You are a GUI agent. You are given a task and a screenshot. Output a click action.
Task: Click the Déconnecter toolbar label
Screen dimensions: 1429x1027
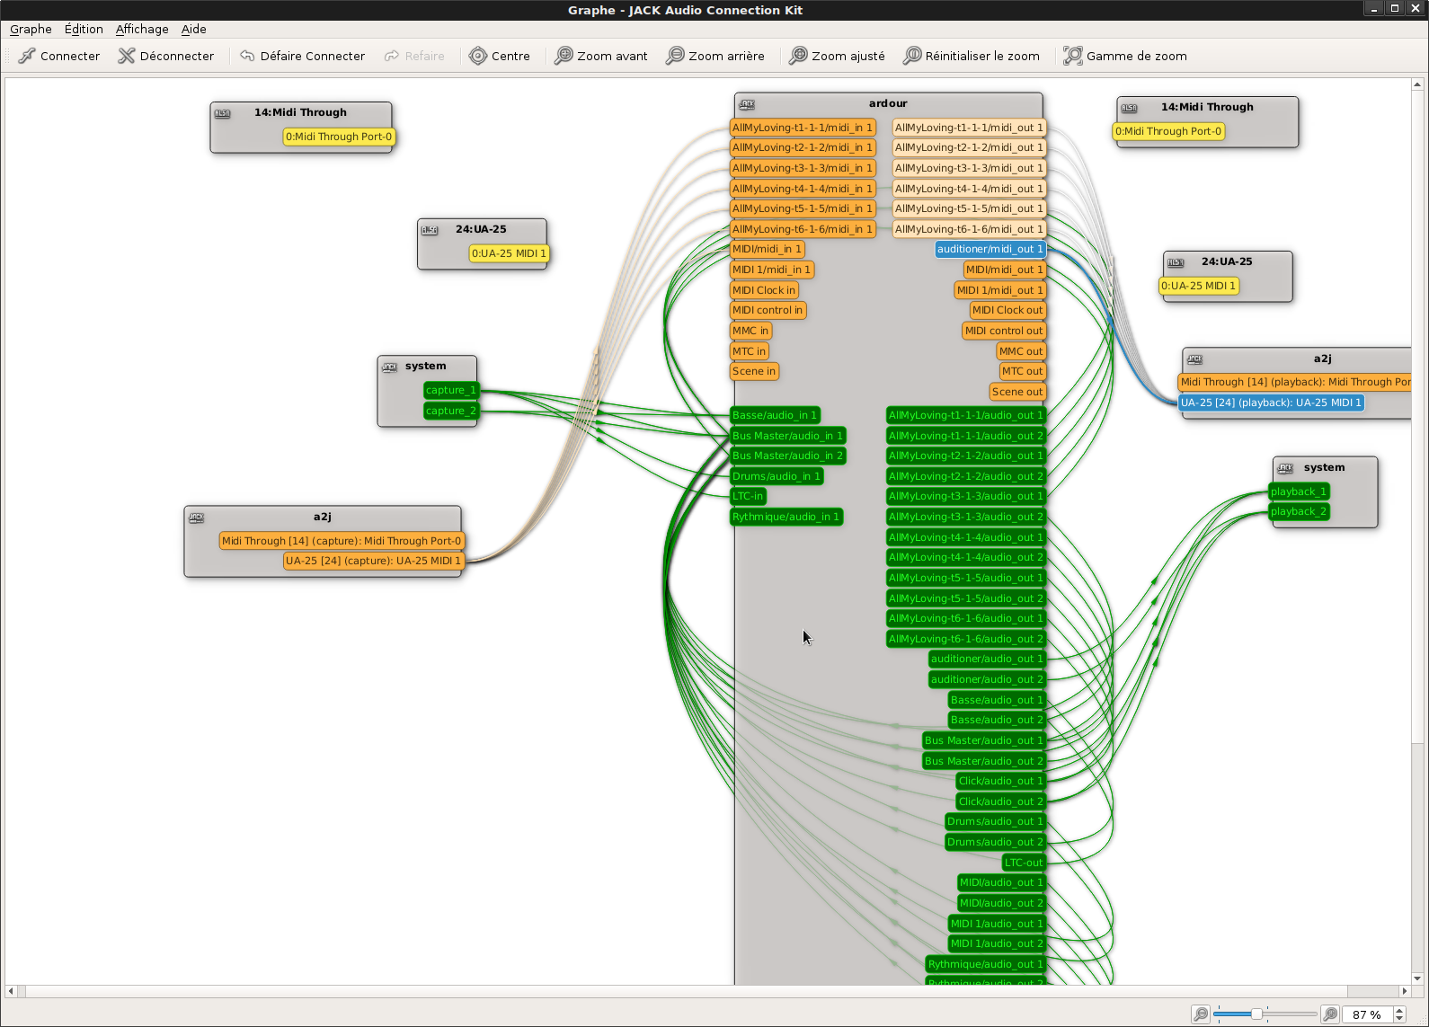(177, 56)
